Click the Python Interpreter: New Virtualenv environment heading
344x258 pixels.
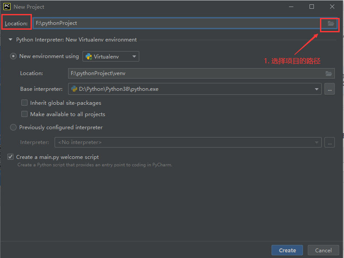point(76,40)
